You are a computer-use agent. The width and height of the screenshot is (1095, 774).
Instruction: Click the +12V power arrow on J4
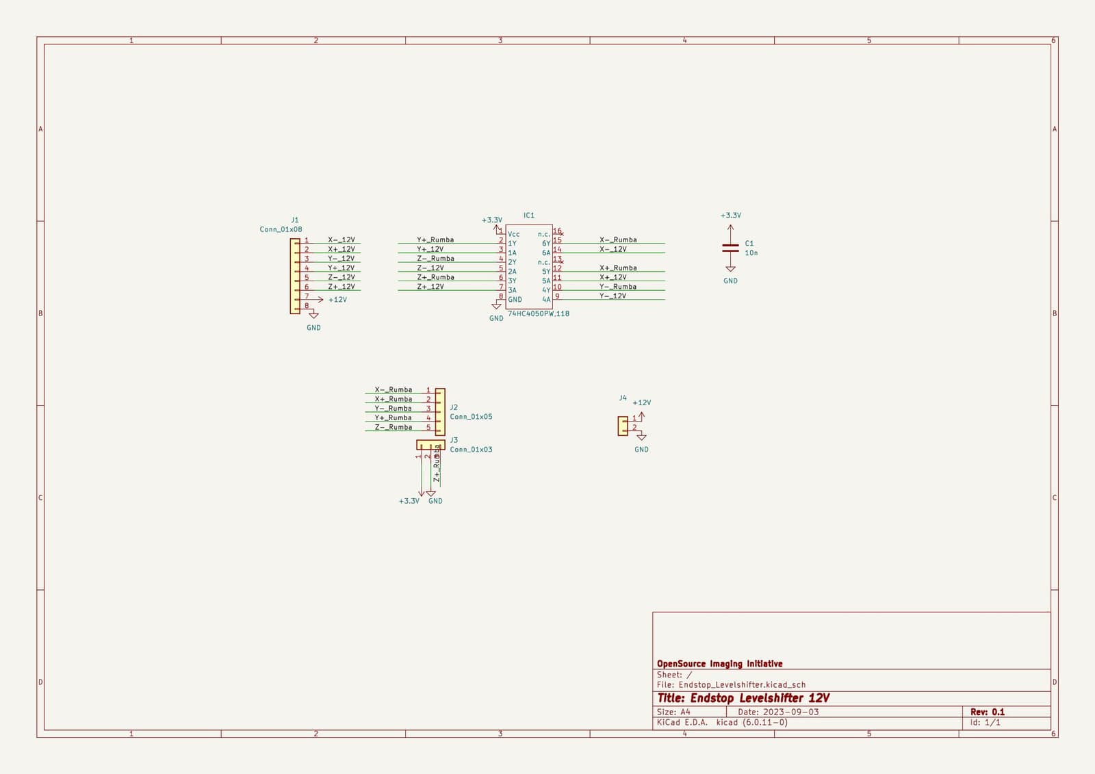tap(641, 415)
